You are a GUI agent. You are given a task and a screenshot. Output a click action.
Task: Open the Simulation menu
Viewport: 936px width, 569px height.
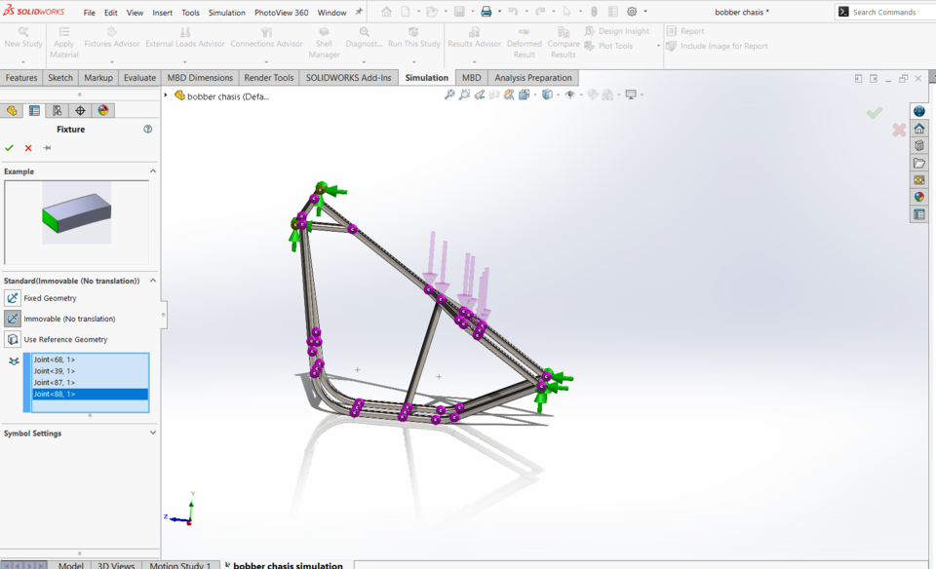(226, 13)
